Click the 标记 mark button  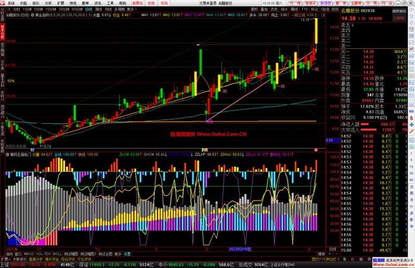click(315, 10)
